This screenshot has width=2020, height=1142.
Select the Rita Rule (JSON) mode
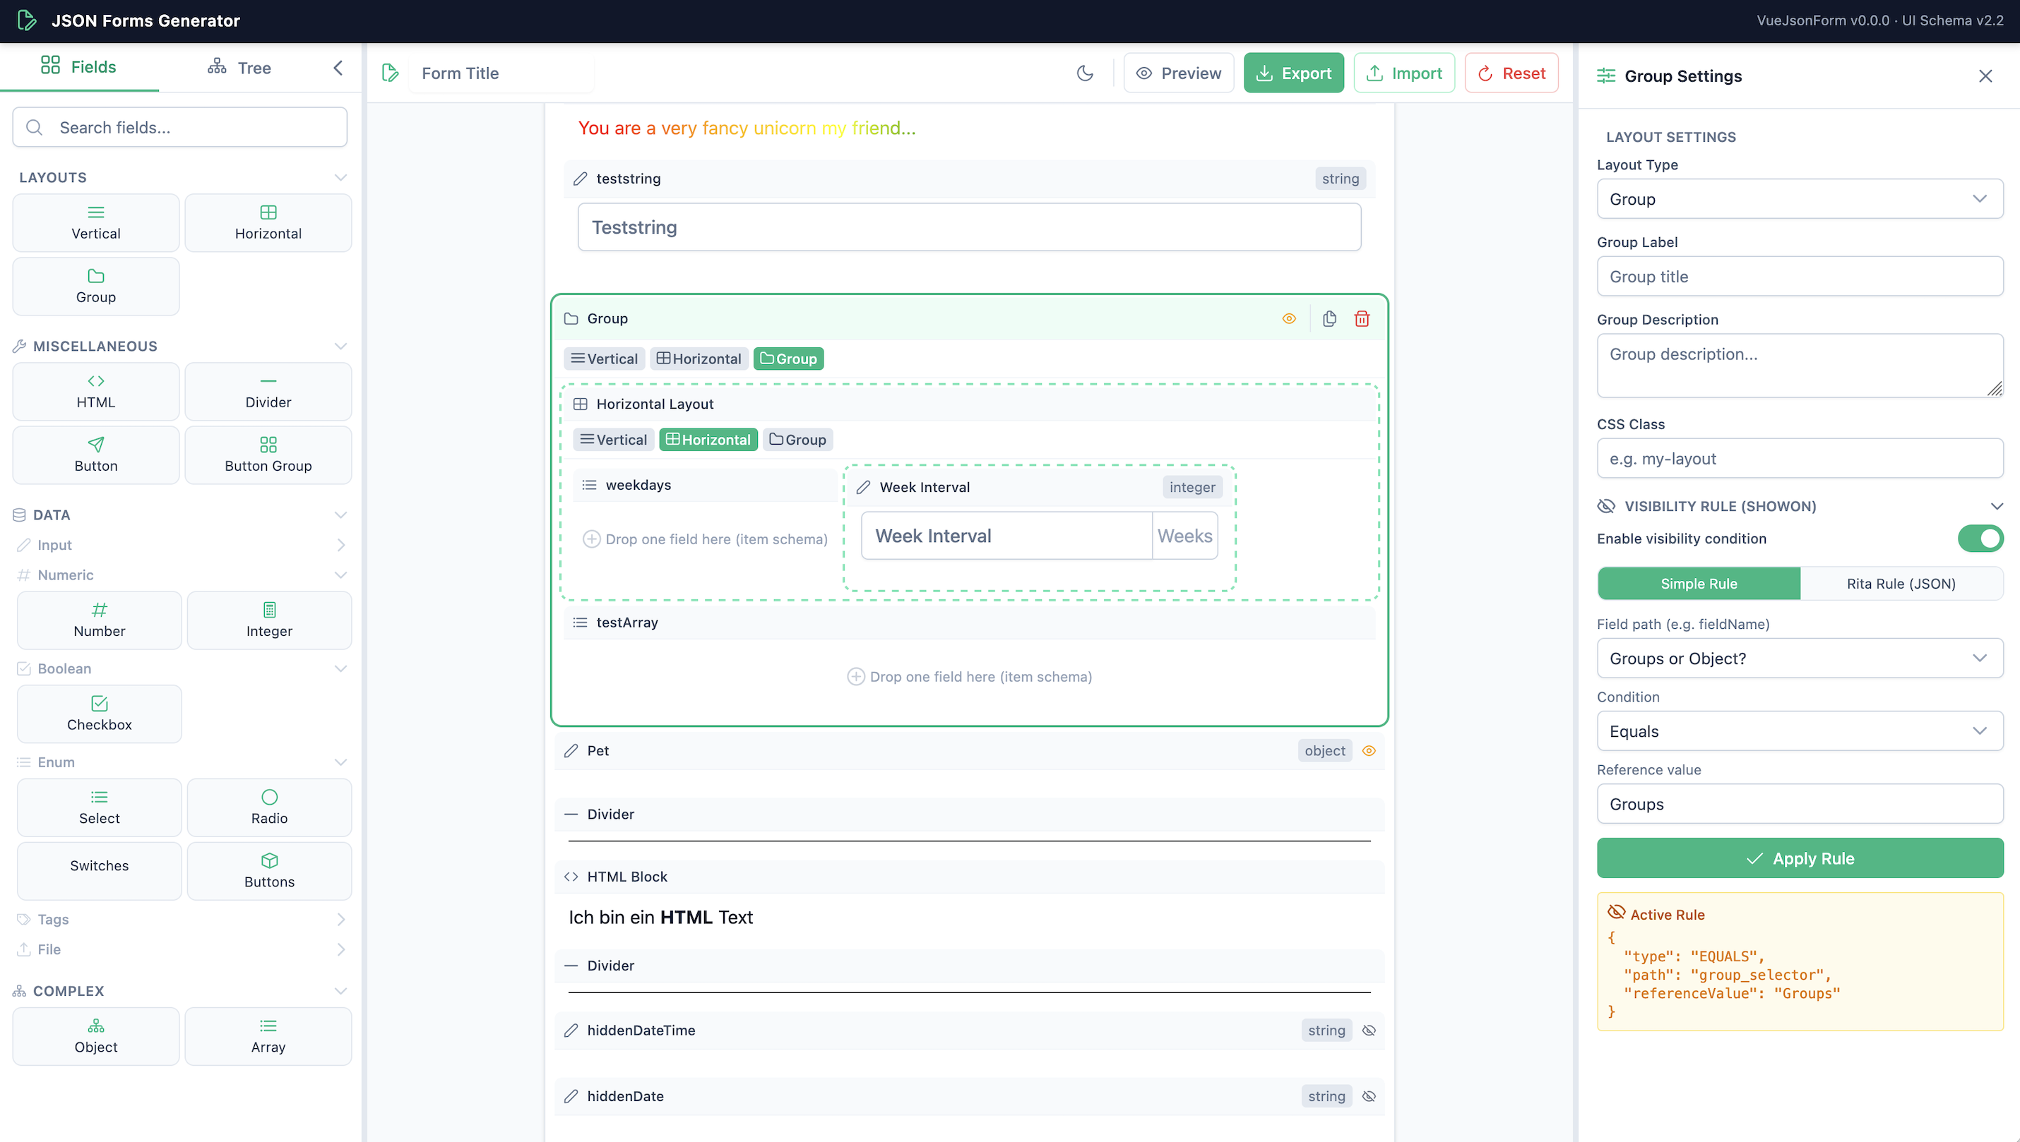coord(1901,584)
